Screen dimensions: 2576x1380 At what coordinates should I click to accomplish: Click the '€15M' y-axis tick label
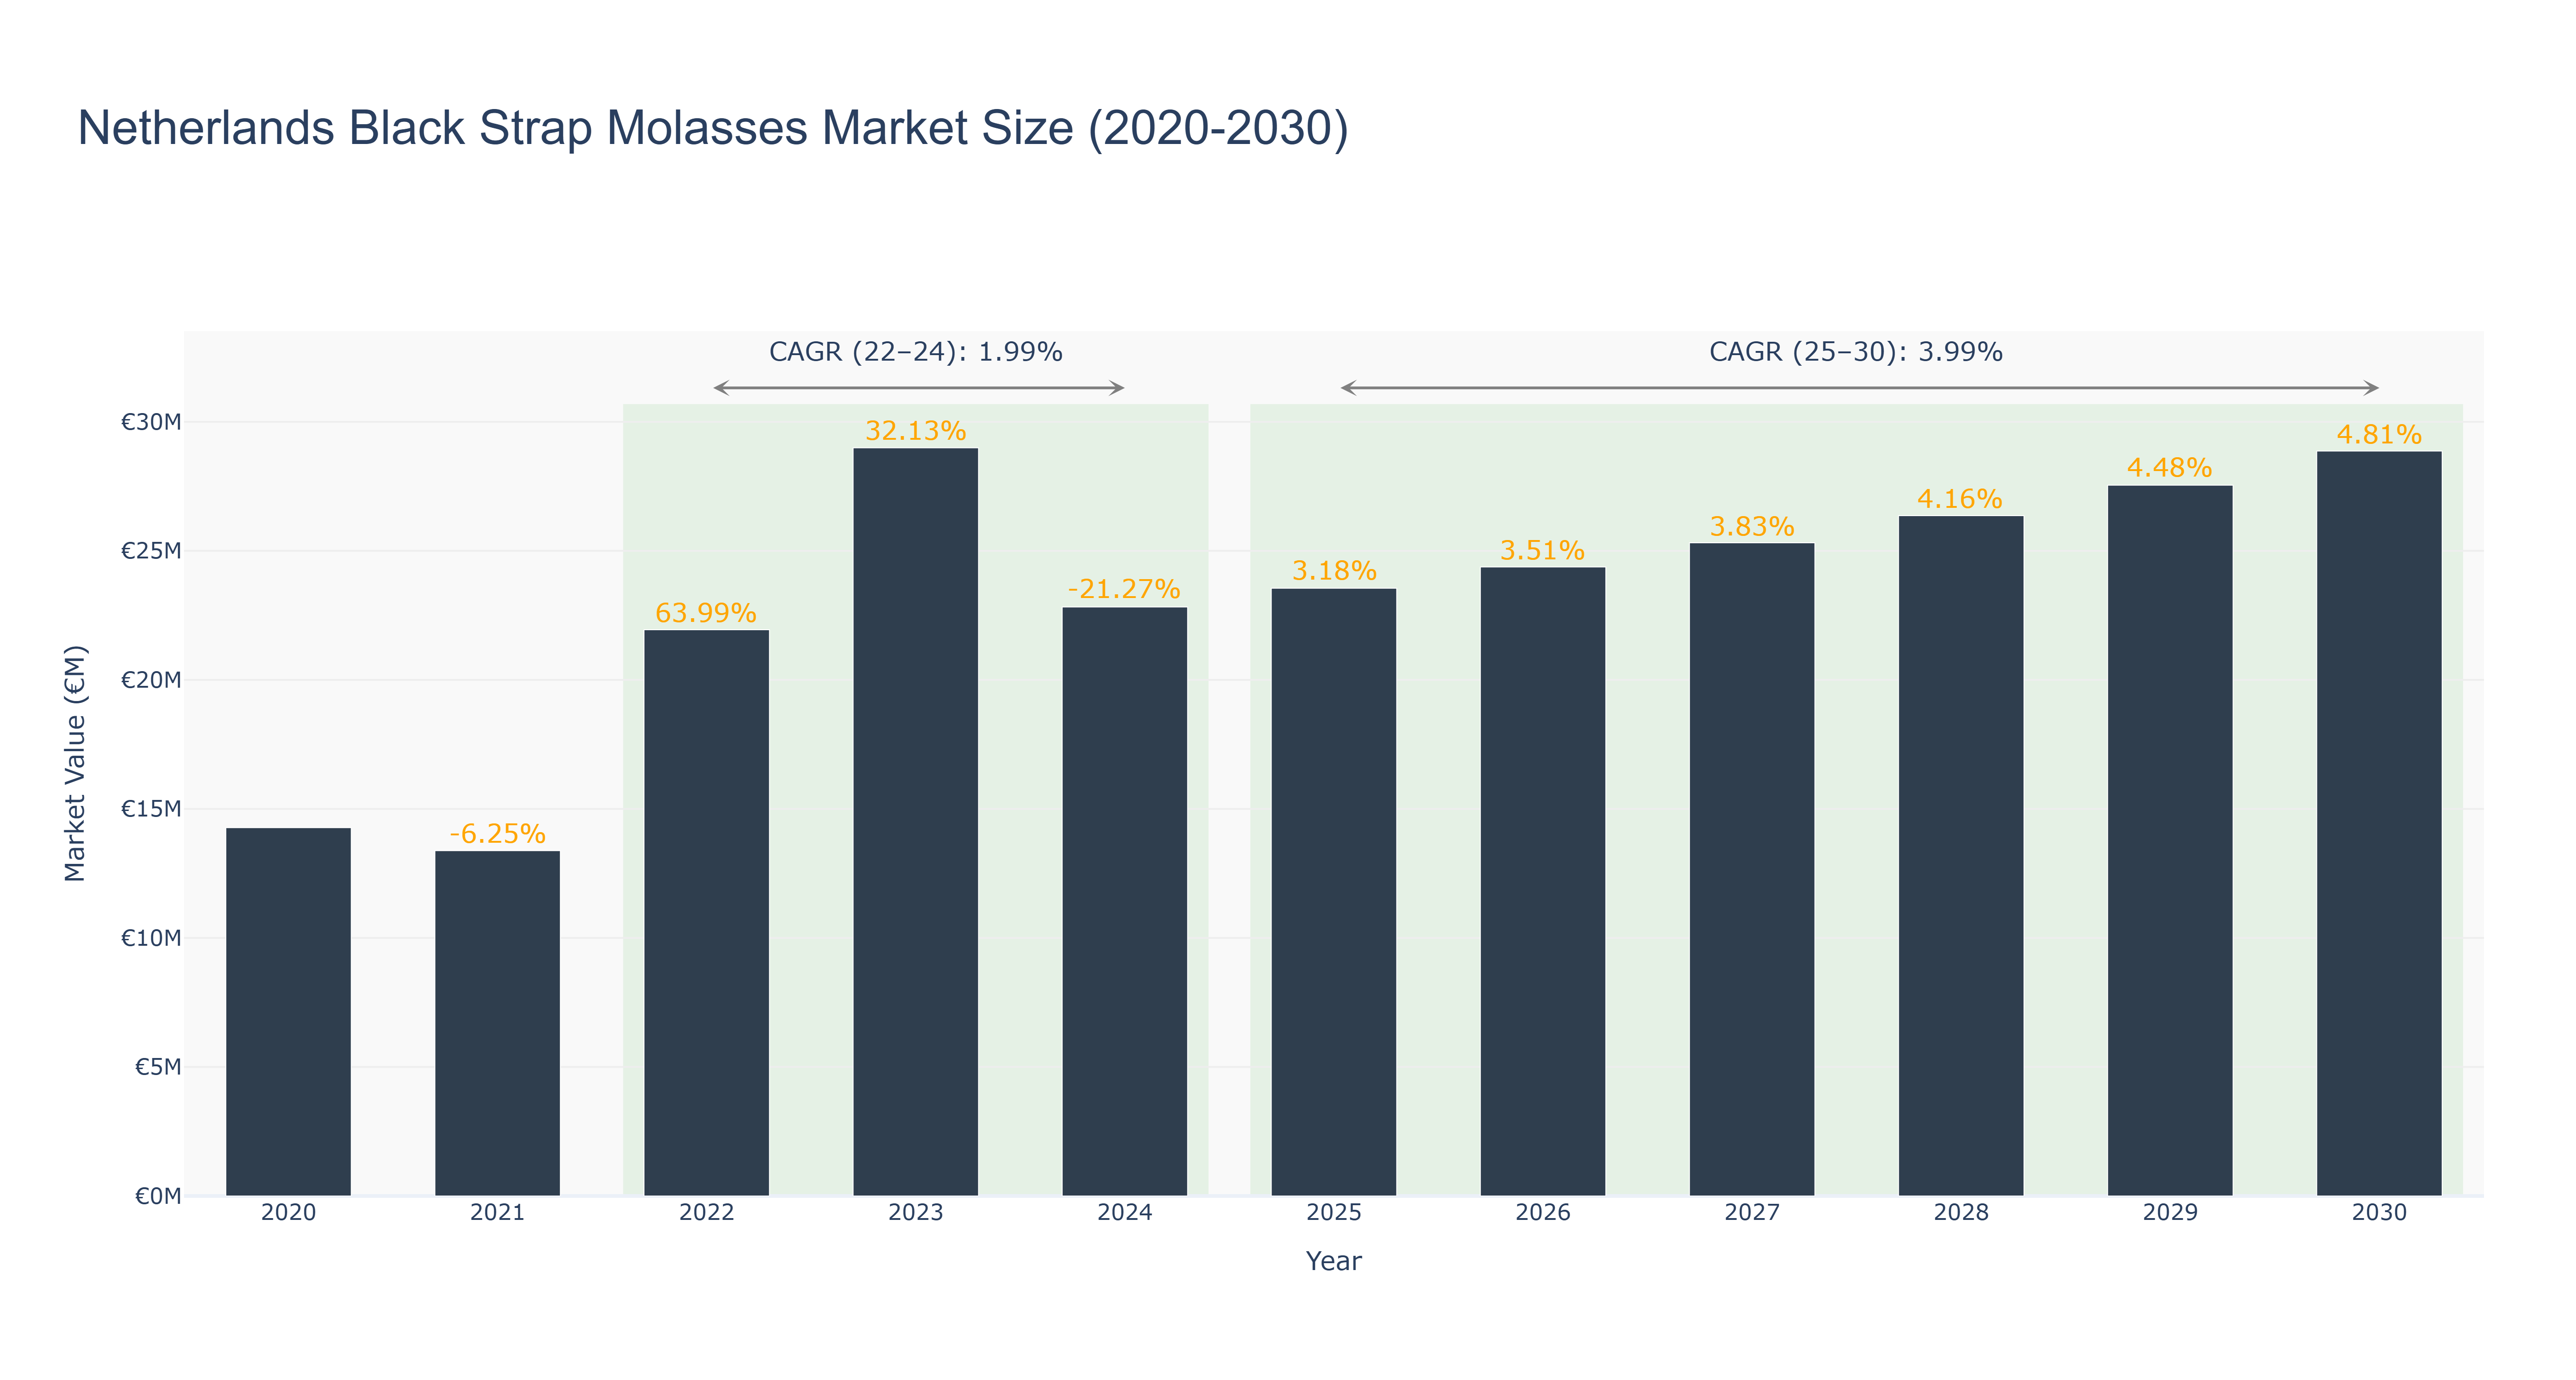tap(151, 809)
